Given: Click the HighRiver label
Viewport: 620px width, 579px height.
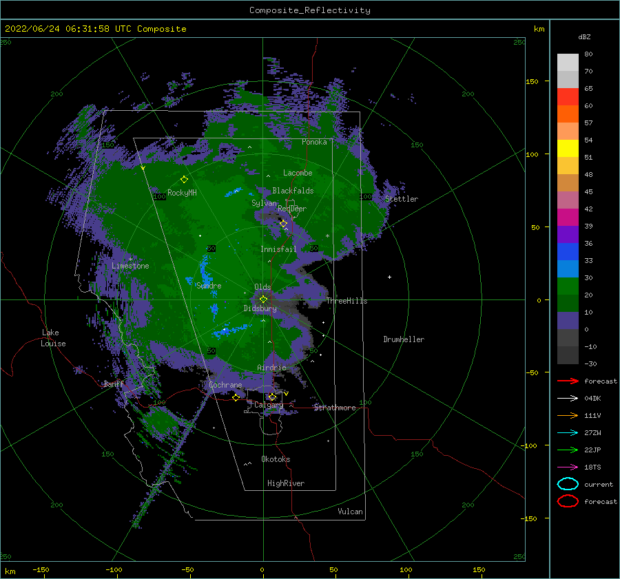Looking at the screenshot, I should point(286,483).
